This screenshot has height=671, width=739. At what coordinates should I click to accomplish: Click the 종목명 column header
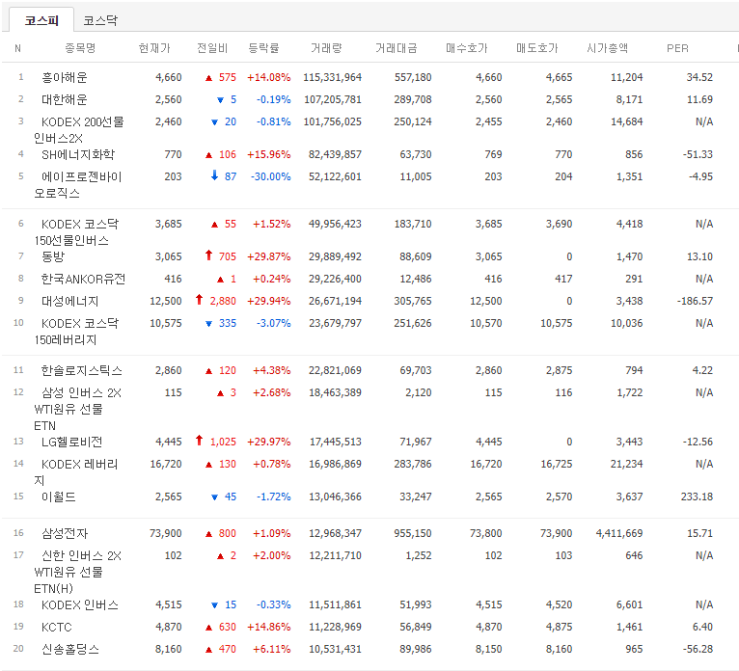point(80,48)
